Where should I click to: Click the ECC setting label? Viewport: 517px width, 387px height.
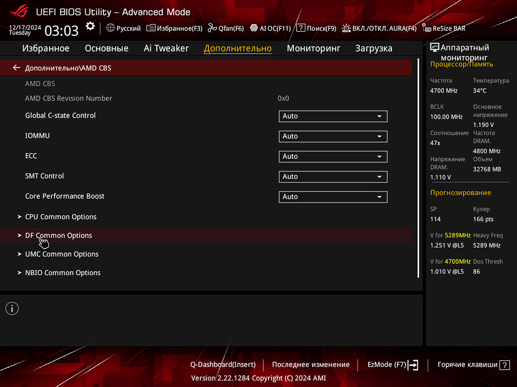(x=31, y=156)
